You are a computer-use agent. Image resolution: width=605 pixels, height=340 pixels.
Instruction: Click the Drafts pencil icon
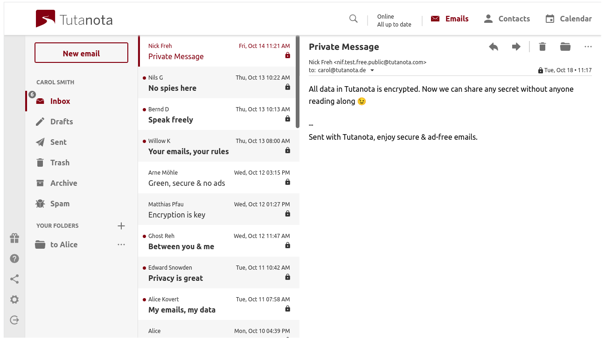(40, 122)
